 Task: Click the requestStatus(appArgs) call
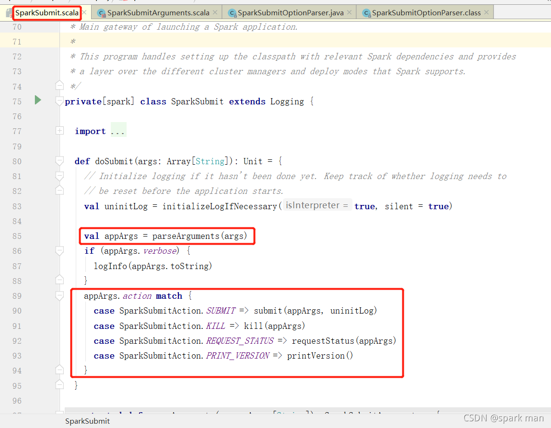click(344, 341)
